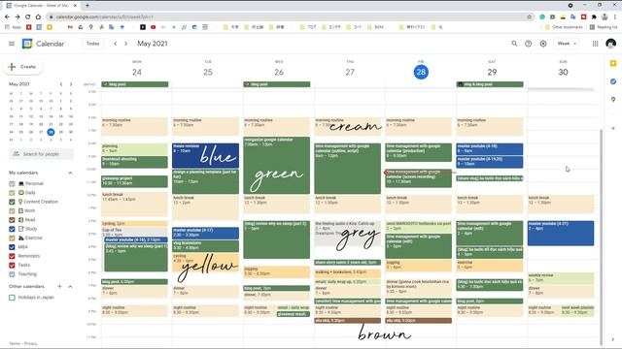Open Google Tasks in side panel
This screenshot has height=349, width=622.
(613, 81)
